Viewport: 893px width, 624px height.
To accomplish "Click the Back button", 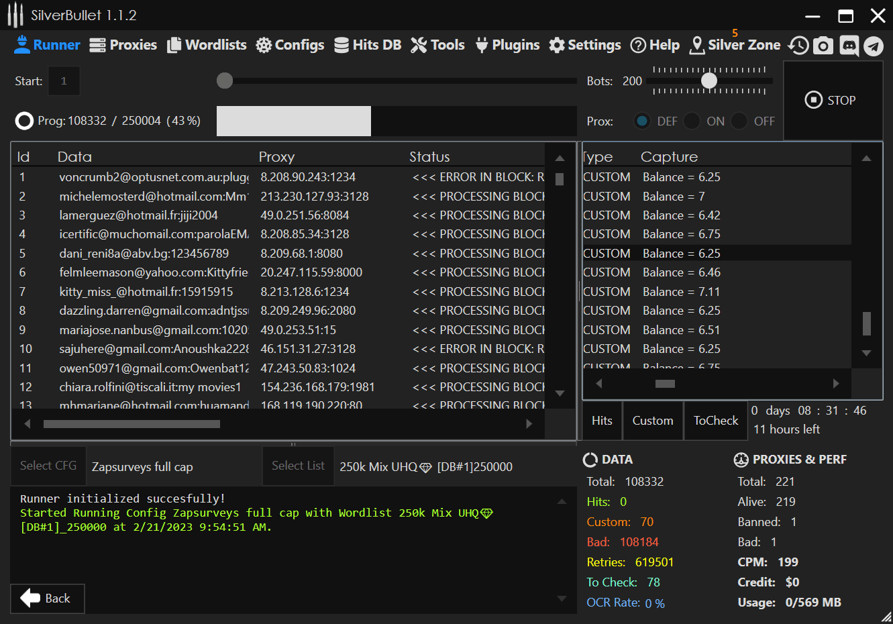I will pyautogui.click(x=47, y=598).
